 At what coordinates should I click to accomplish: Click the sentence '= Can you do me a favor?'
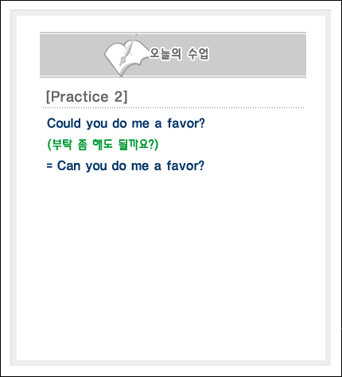click(126, 166)
